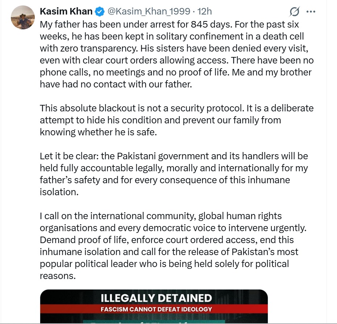This screenshot has height=324, width=337.
Task: Click the final word 'reasons.' of the post
Action: coord(57,275)
